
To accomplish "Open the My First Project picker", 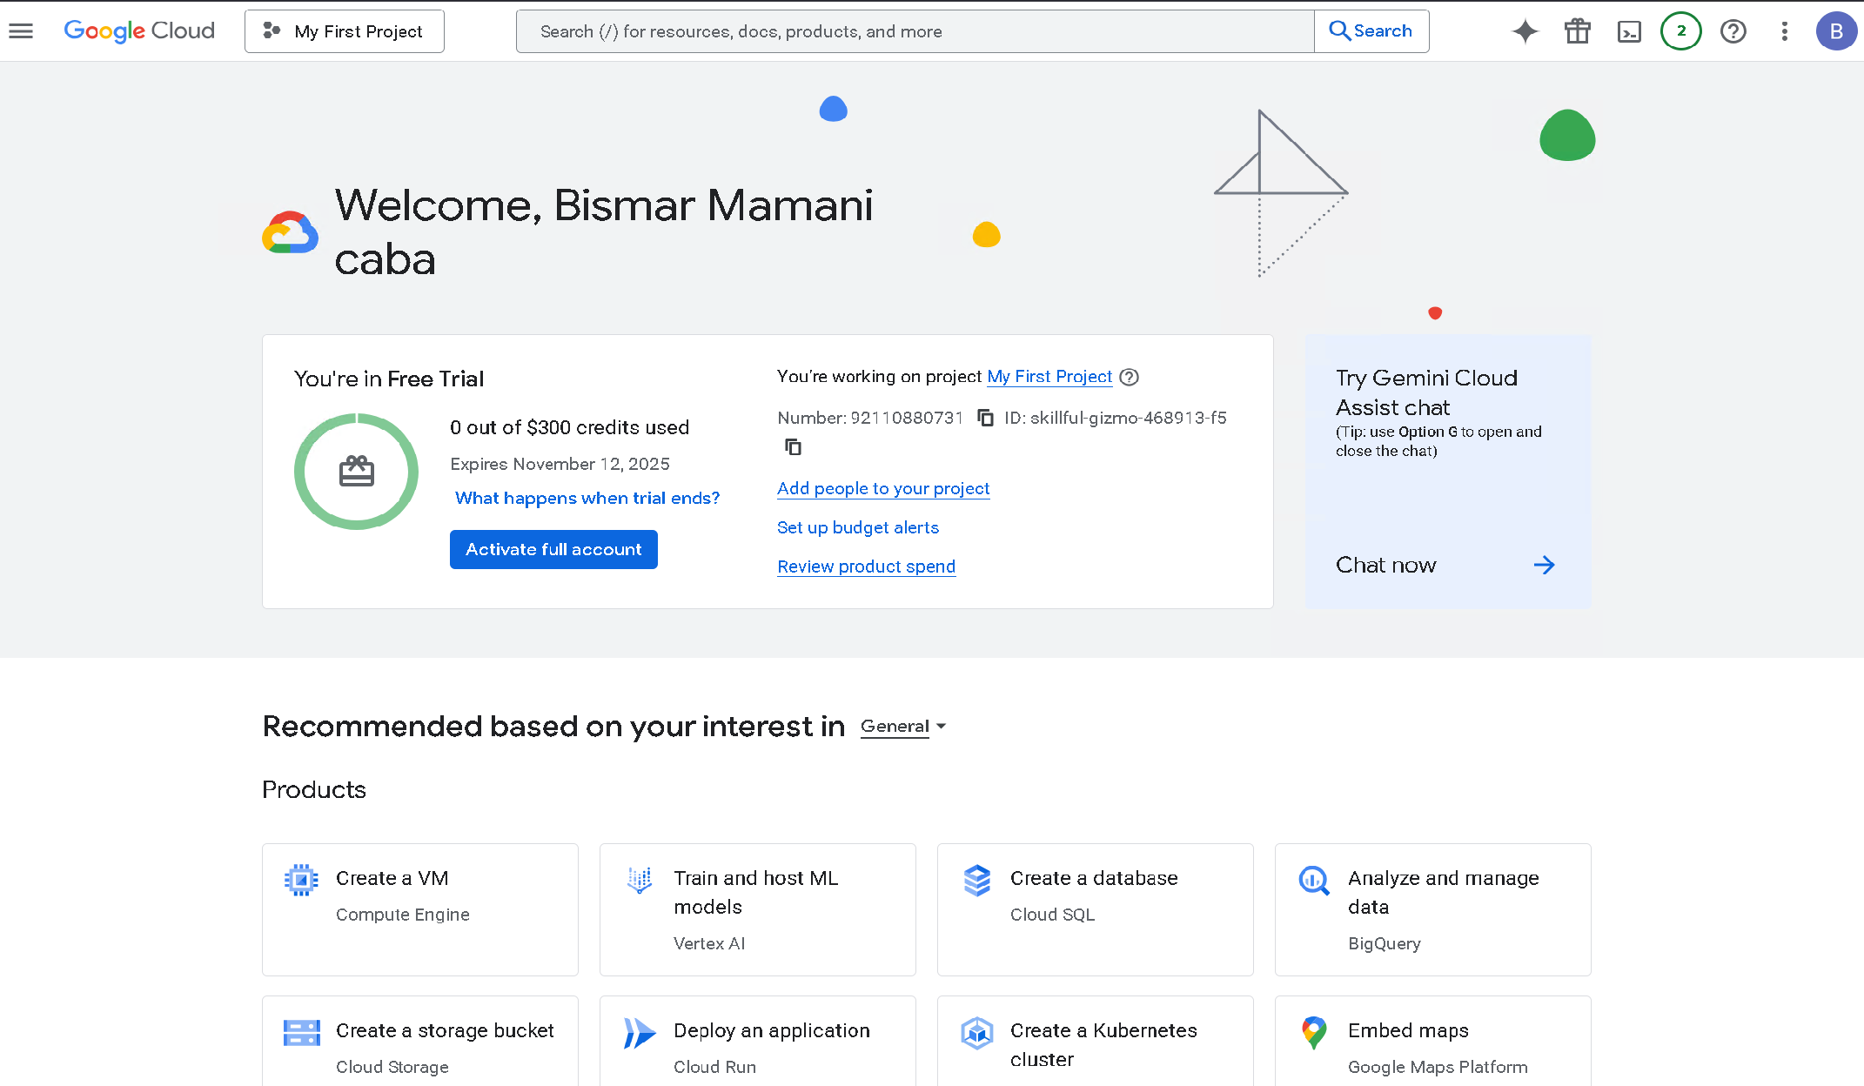I will pos(345,31).
